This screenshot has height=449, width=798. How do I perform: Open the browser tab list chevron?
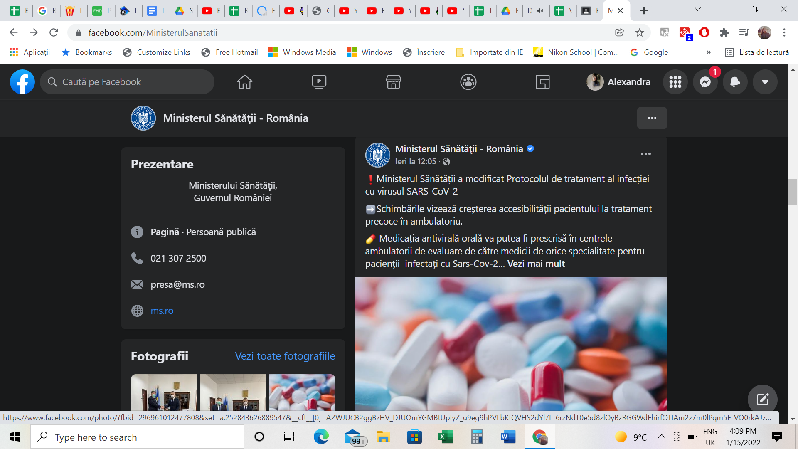(697, 9)
